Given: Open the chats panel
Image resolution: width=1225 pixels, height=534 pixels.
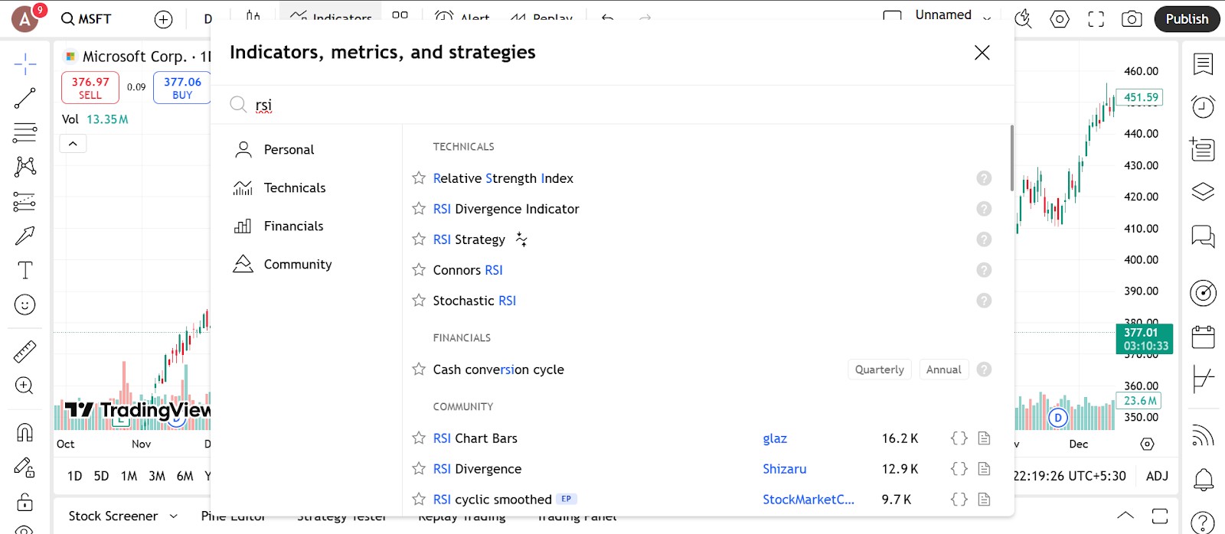Looking at the screenshot, I should click(1204, 236).
